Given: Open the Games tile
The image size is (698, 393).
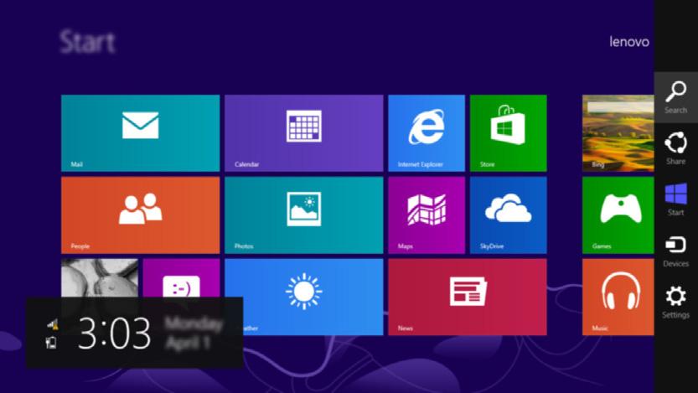Looking at the screenshot, I should click(x=618, y=215).
